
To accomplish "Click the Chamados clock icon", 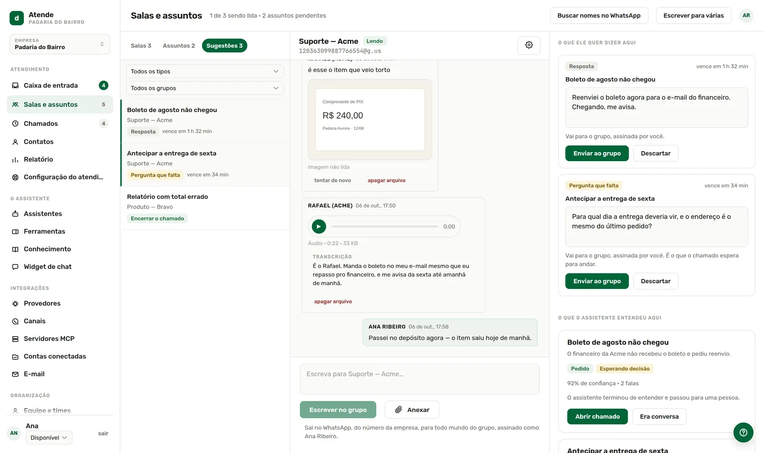I will pos(15,124).
